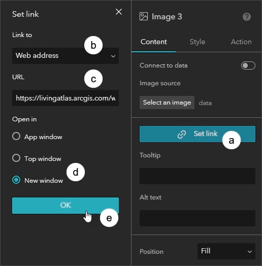Image resolution: width=262 pixels, height=266 pixels.
Task: Click the Select an image button
Action: coord(167,103)
